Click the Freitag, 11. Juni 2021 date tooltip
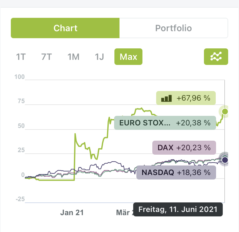The height and width of the screenshot is (232, 239). 178,209
